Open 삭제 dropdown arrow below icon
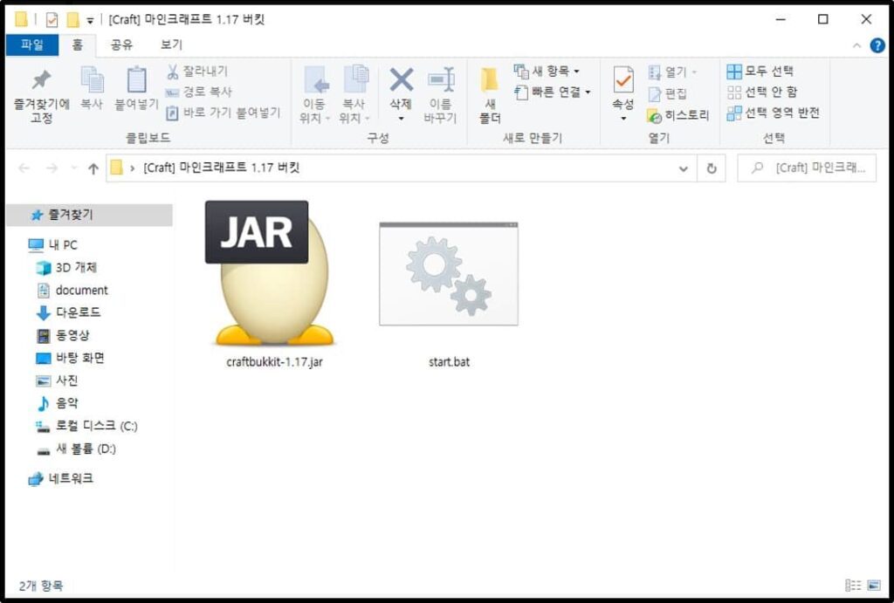894x603 pixels. point(401,119)
